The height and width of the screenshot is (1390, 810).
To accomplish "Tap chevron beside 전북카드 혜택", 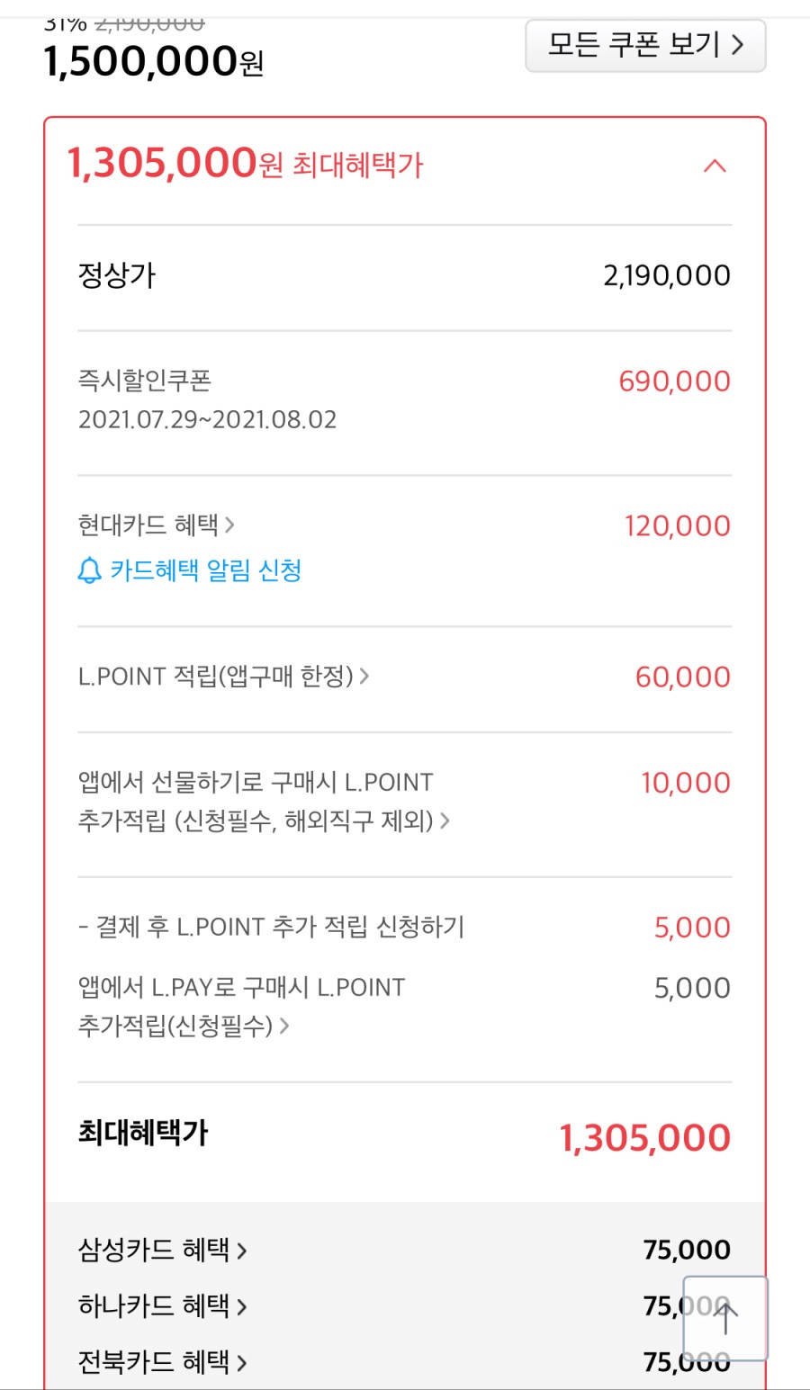I will coord(241,1363).
